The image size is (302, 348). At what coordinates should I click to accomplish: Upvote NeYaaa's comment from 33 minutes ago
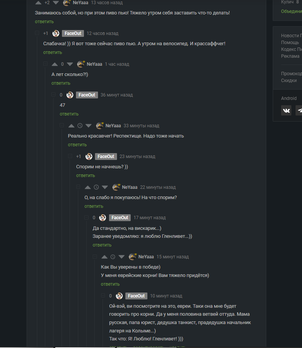click(71, 126)
